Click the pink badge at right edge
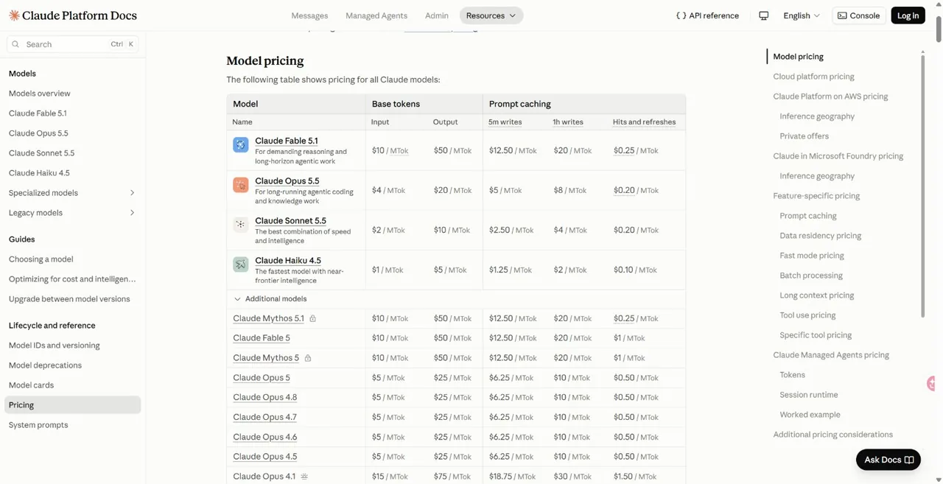This screenshot has width=943, height=484. 932,384
